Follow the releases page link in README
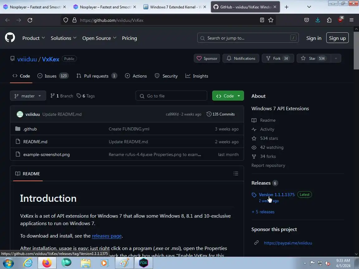 click(107, 236)
